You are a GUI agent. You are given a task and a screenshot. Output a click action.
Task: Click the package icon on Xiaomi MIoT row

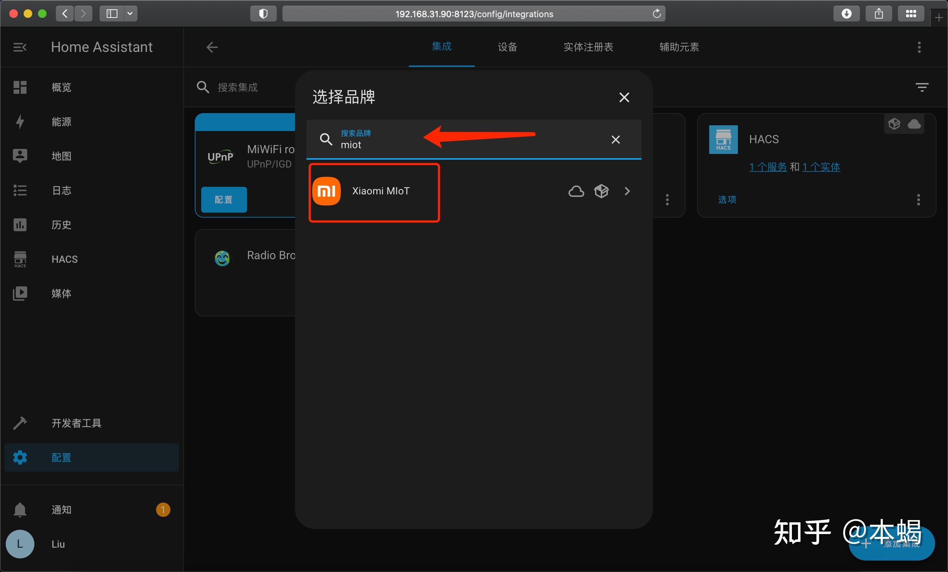coord(601,191)
